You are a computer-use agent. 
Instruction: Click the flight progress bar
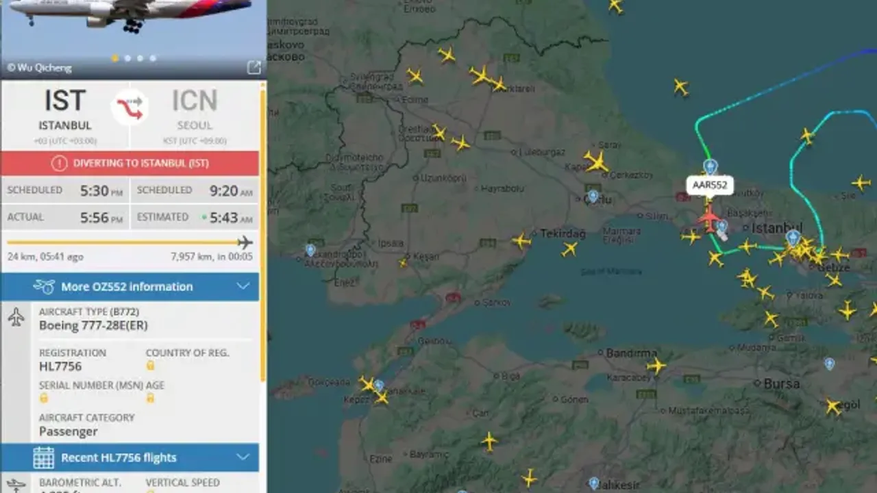tap(129, 242)
